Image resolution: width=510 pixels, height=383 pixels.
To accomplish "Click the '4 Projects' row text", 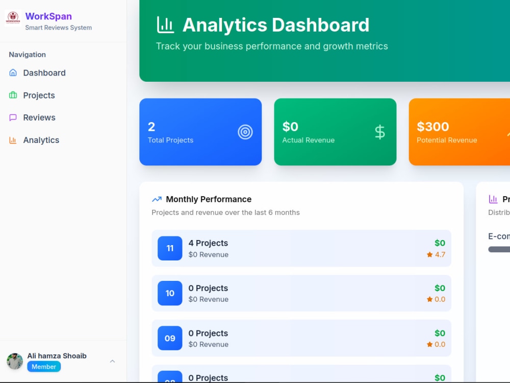I will tap(208, 243).
